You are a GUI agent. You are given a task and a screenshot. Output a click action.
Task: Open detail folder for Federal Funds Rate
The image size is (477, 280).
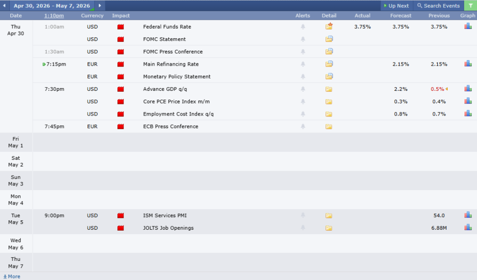[x=329, y=27]
